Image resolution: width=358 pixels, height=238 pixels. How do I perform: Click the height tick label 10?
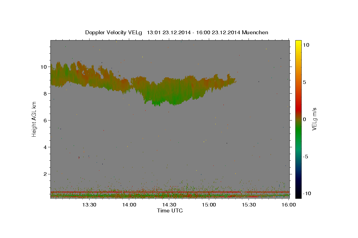44,67
